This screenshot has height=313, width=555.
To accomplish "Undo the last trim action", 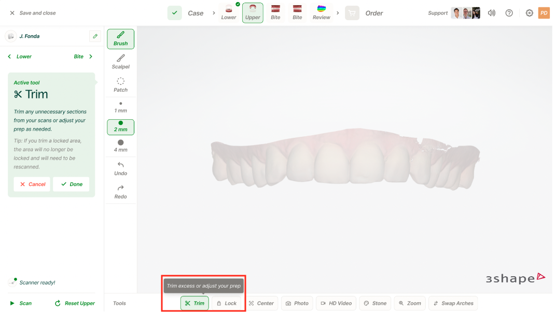I will click(120, 168).
